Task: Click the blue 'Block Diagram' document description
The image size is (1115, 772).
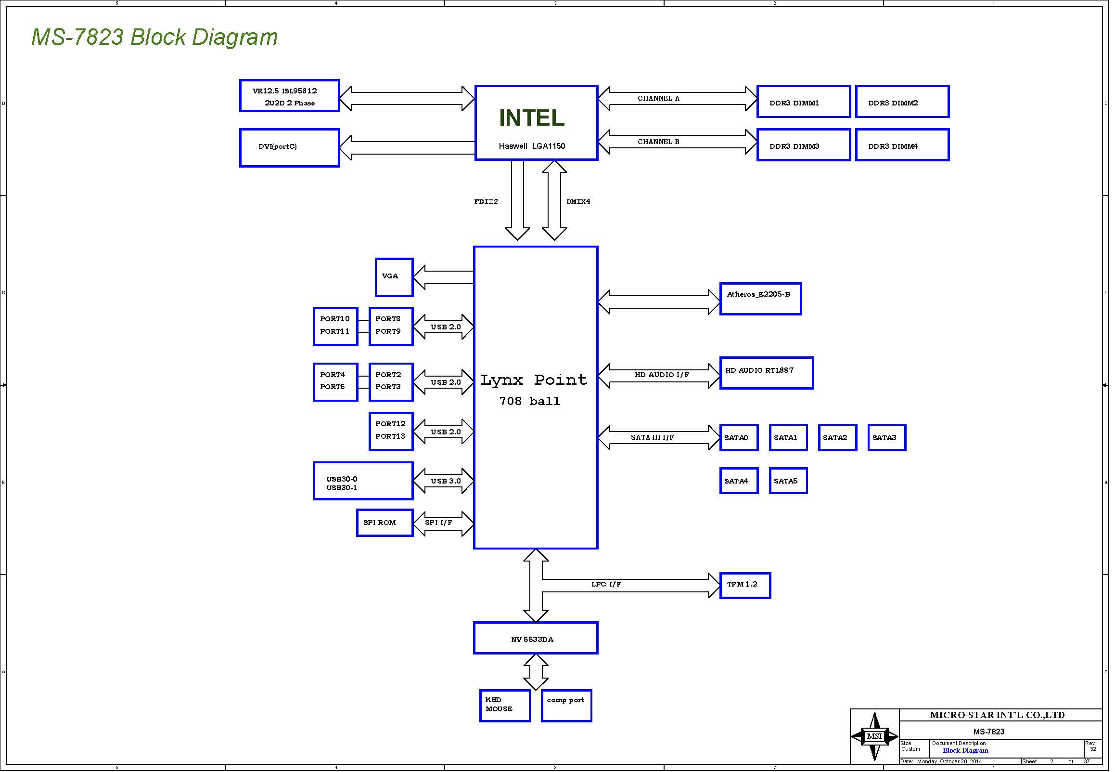Action: pyautogui.click(x=965, y=751)
